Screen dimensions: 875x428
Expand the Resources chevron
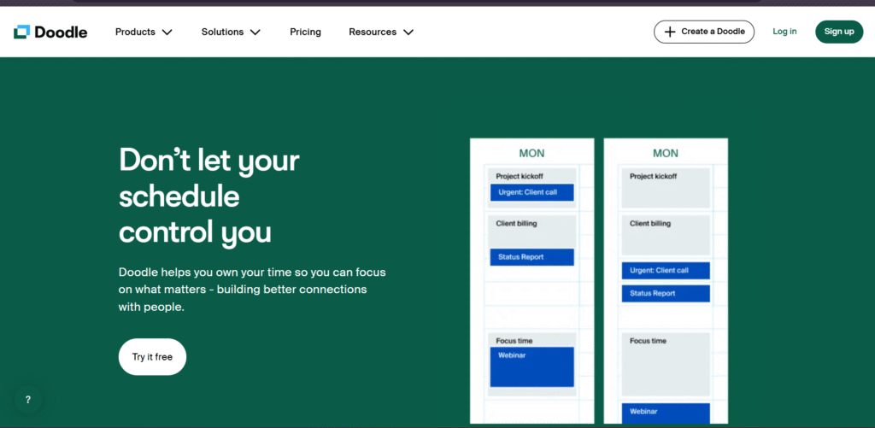pos(408,32)
